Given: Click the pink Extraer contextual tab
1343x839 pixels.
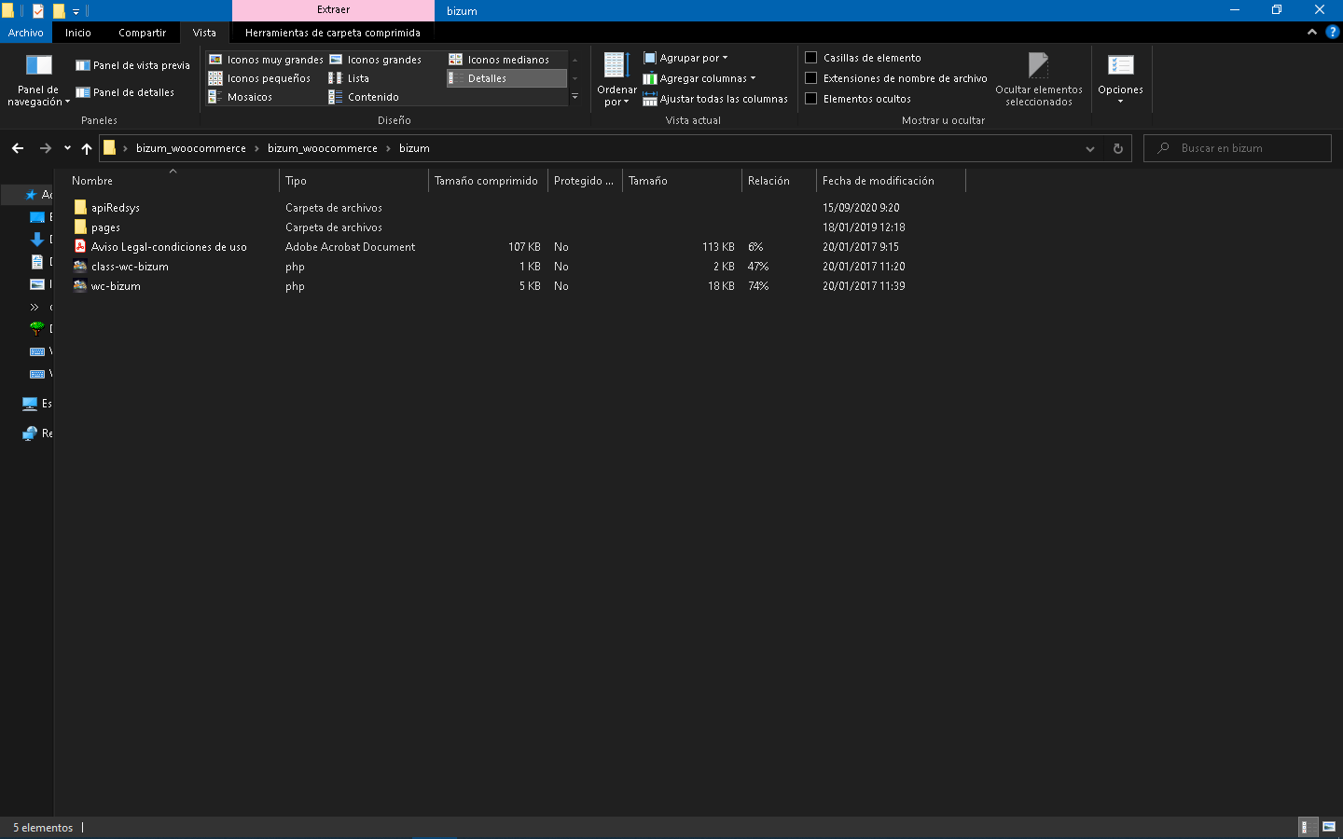Looking at the screenshot, I should 333,10.
